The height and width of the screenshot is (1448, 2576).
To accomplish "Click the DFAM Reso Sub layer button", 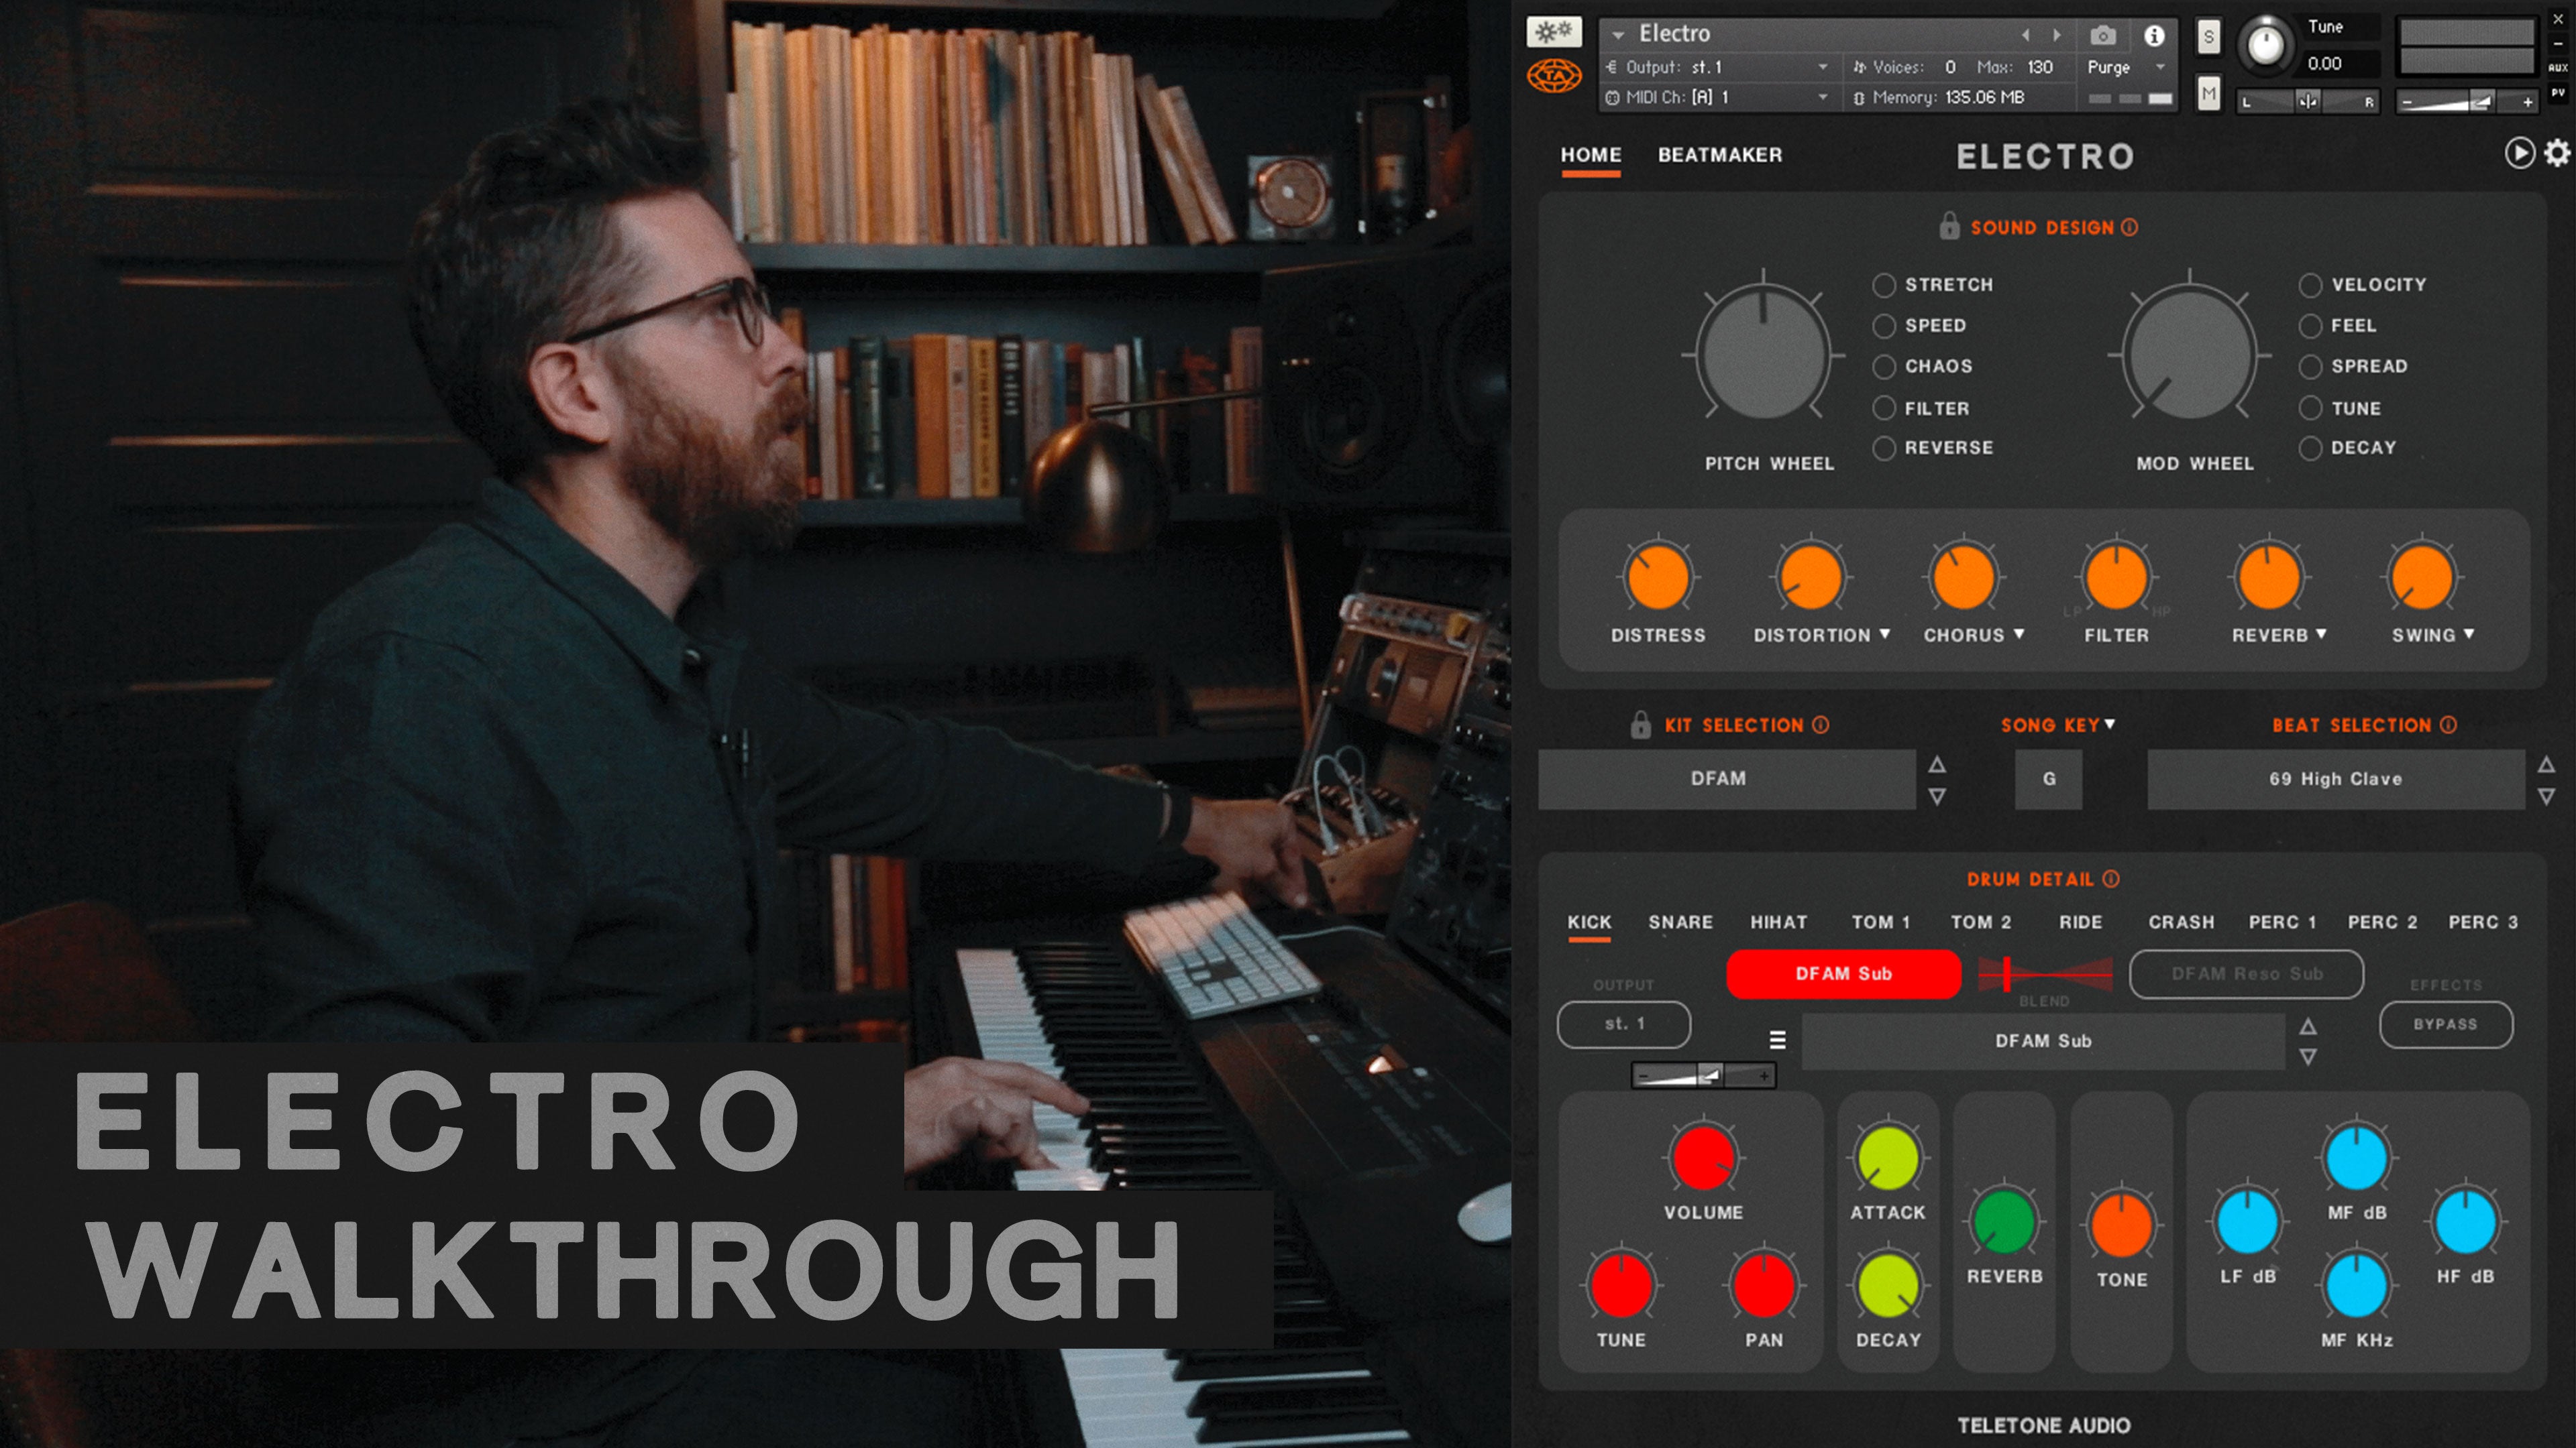I will 2246,973.
